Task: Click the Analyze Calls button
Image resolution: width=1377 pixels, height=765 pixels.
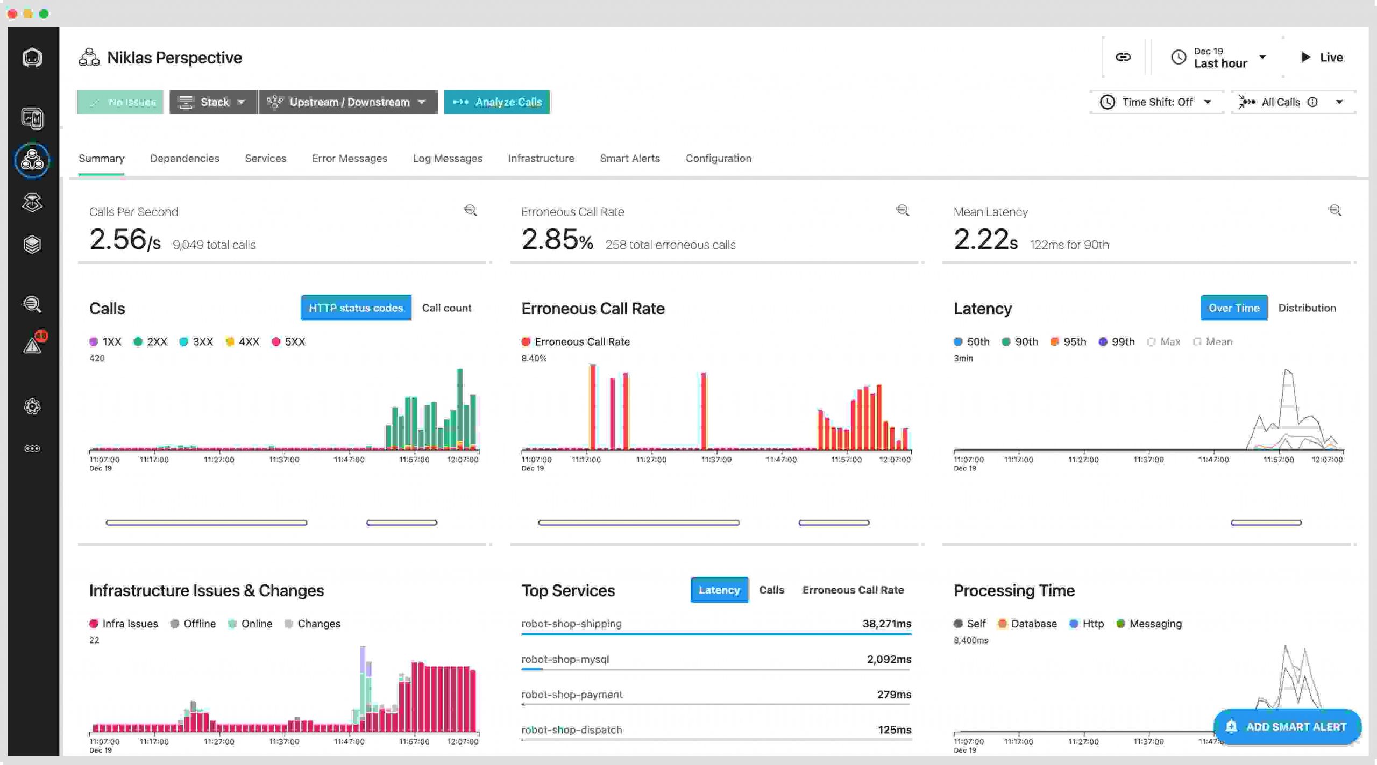Action: click(x=497, y=102)
